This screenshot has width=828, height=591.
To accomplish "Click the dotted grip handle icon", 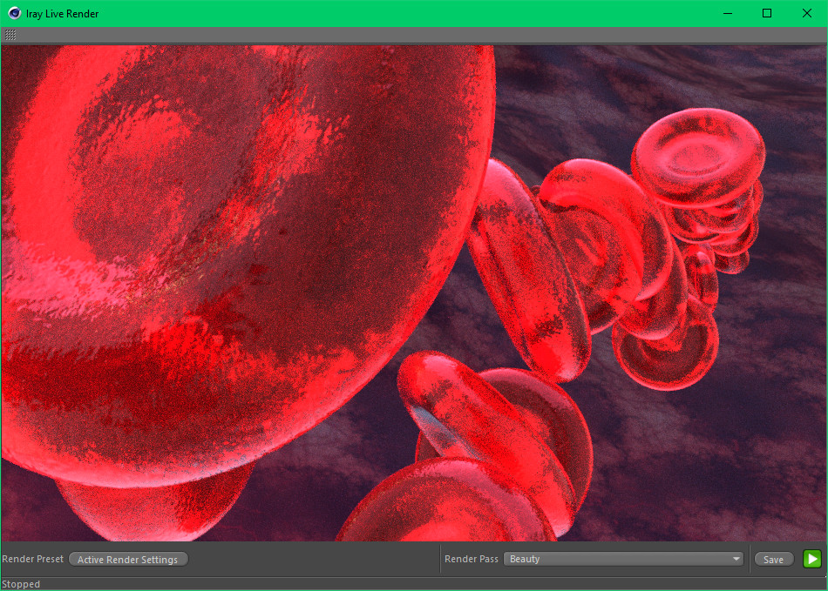I will 10,36.
